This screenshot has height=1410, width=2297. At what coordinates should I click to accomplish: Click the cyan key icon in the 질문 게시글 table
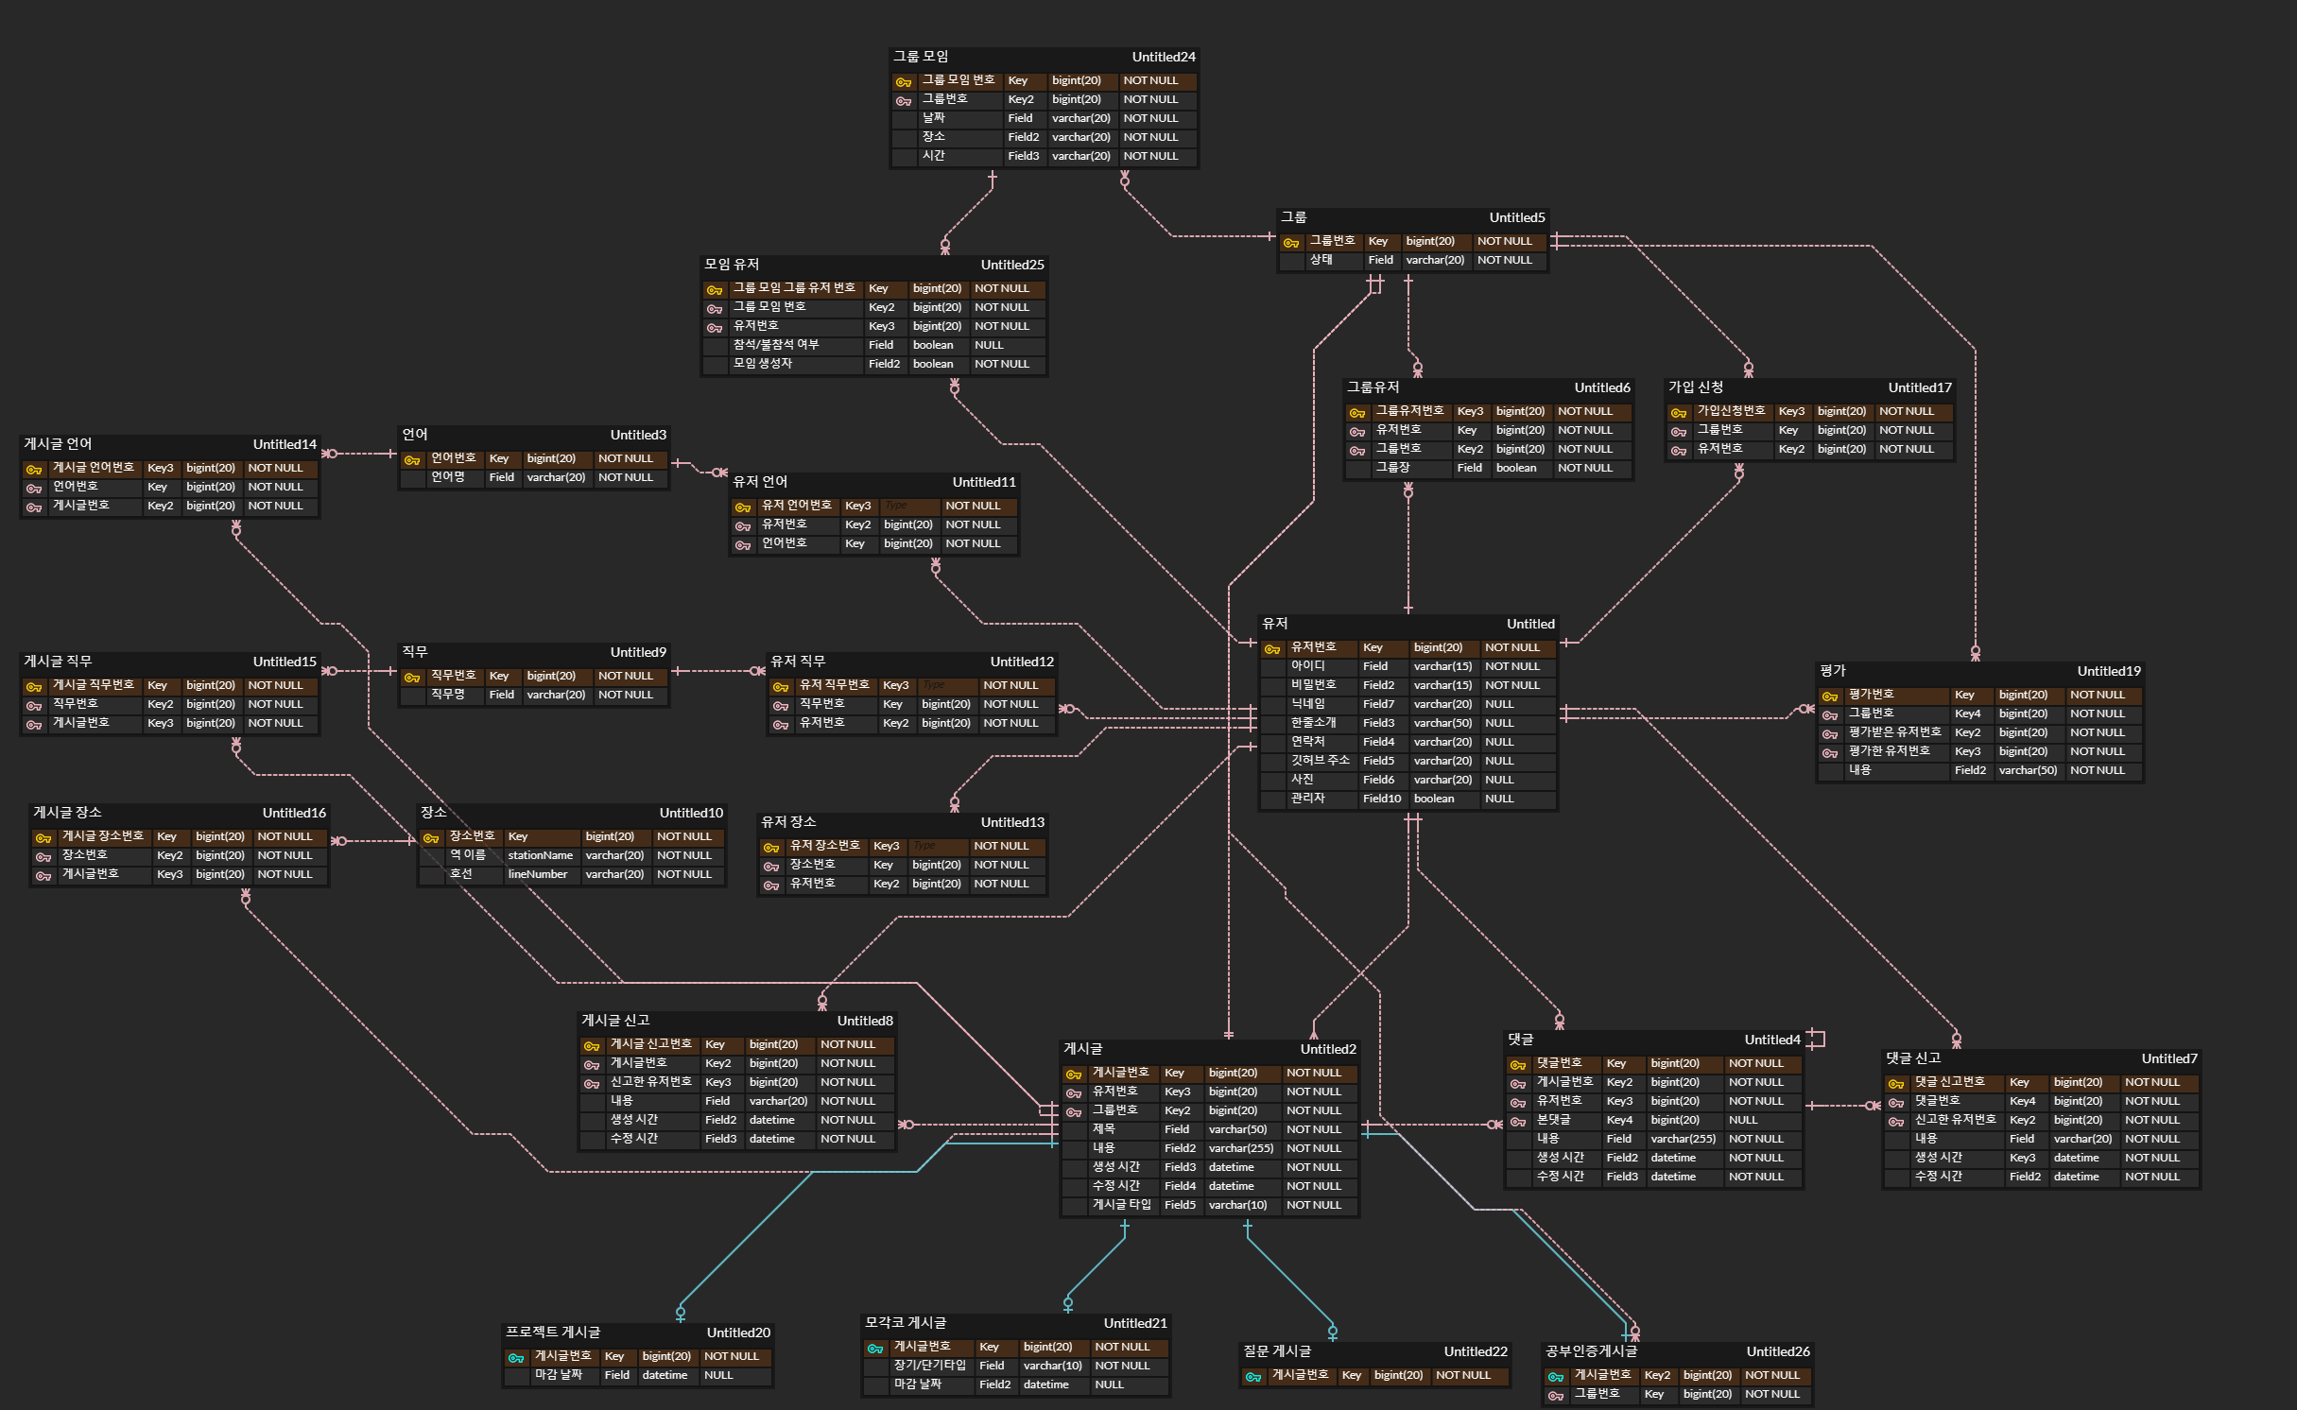pyautogui.click(x=1253, y=1377)
